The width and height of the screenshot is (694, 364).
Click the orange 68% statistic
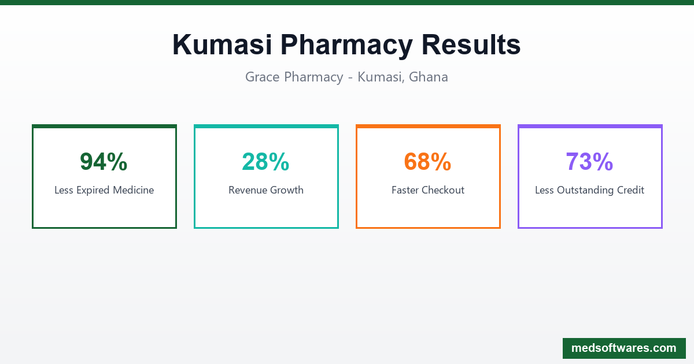[x=427, y=162]
